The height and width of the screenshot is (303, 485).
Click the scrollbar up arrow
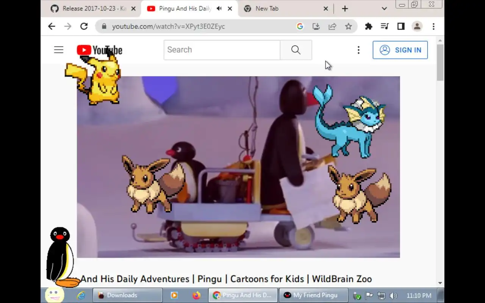tap(440, 41)
